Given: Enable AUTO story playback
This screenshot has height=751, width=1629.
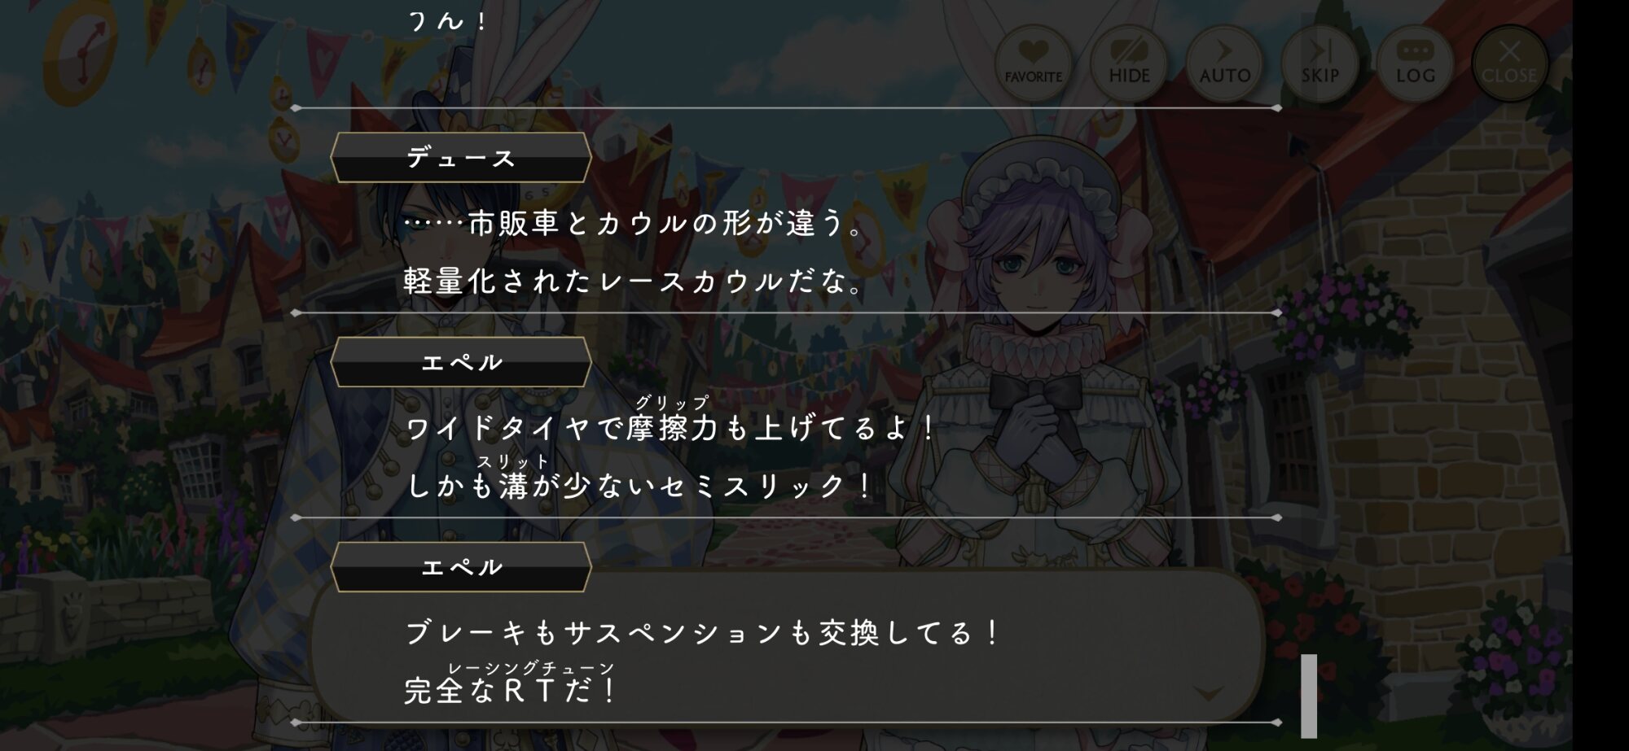Looking at the screenshot, I should 1224,62.
